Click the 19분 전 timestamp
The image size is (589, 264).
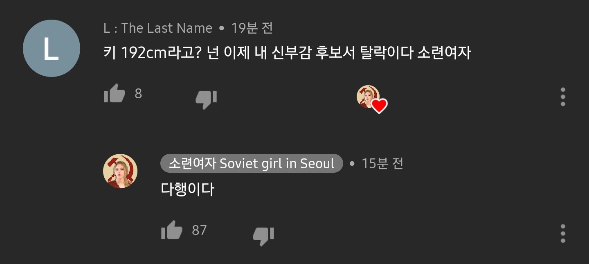[252, 27]
